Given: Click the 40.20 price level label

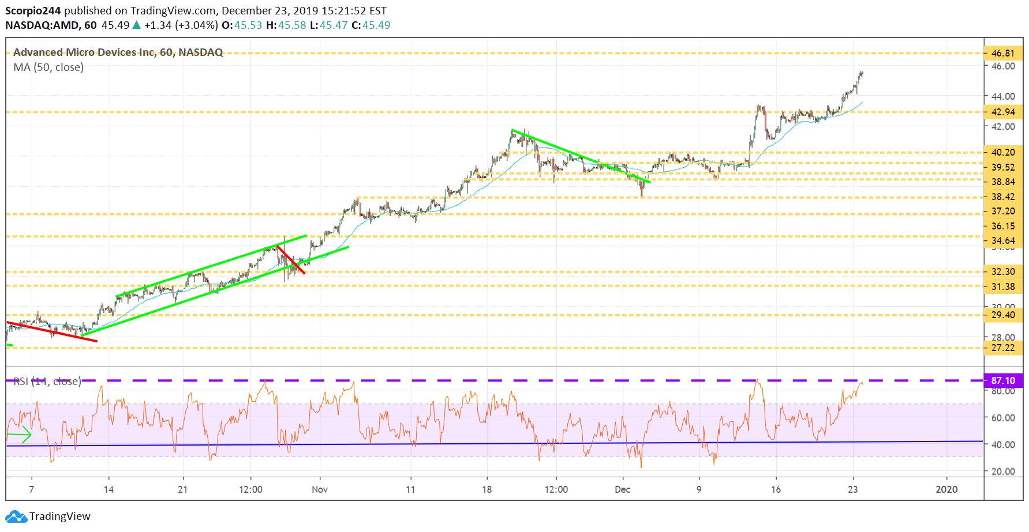Looking at the screenshot, I should click(1003, 152).
